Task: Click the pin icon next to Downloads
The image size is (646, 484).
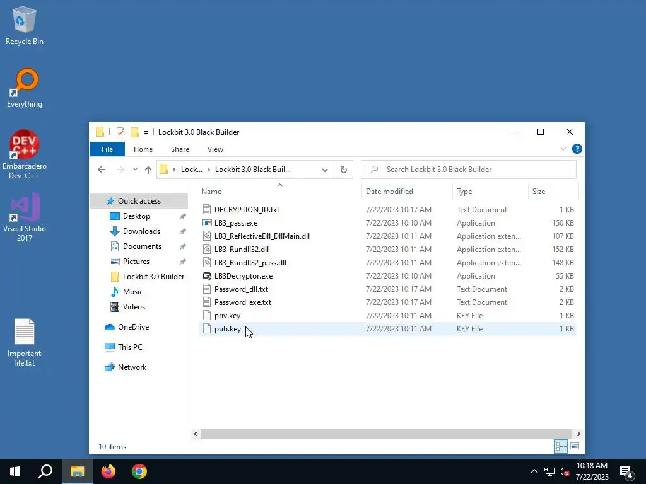Action: (x=182, y=231)
